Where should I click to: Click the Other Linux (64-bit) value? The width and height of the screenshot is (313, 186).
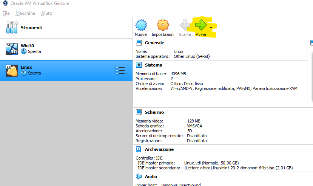(x=192, y=57)
